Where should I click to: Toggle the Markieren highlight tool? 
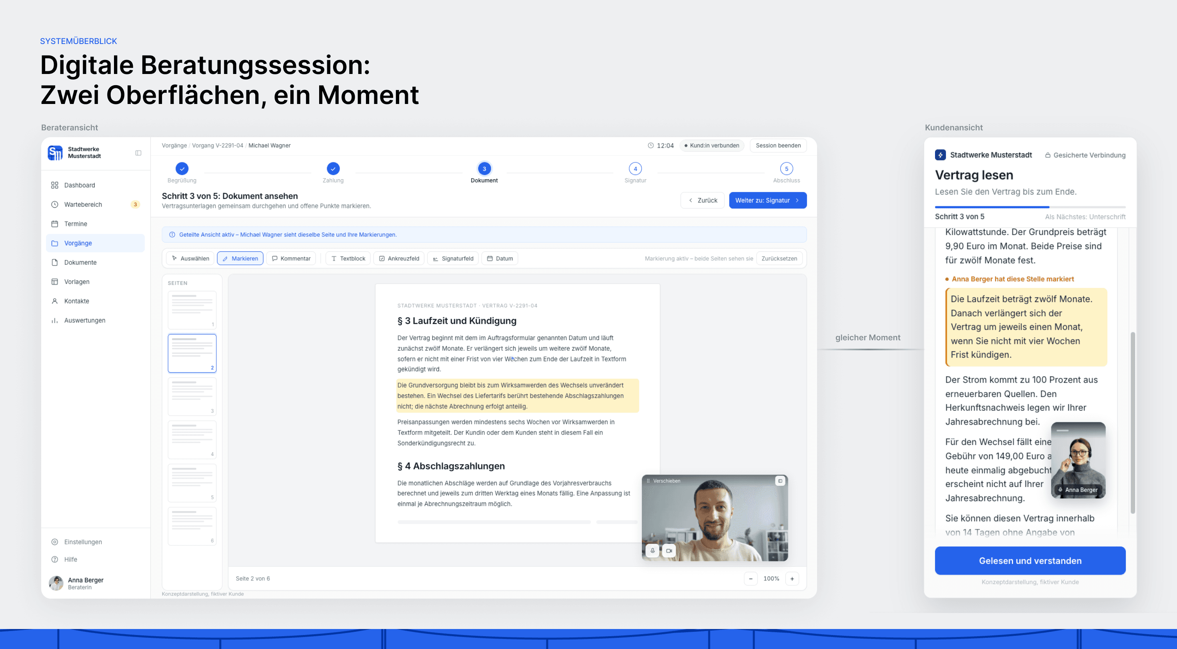click(240, 258)
